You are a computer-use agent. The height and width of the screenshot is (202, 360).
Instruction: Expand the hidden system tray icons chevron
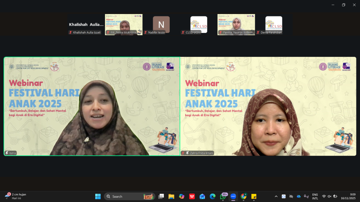[x=276, y=196]
